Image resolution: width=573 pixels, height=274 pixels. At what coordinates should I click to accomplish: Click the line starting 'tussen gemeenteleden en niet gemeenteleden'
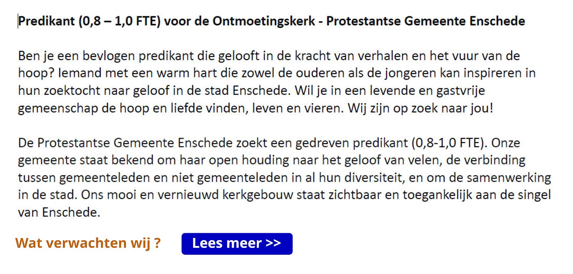point(285,178)
